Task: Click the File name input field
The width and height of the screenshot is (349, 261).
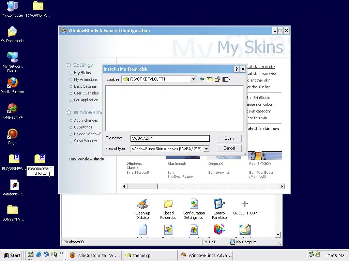Action: 170,138
